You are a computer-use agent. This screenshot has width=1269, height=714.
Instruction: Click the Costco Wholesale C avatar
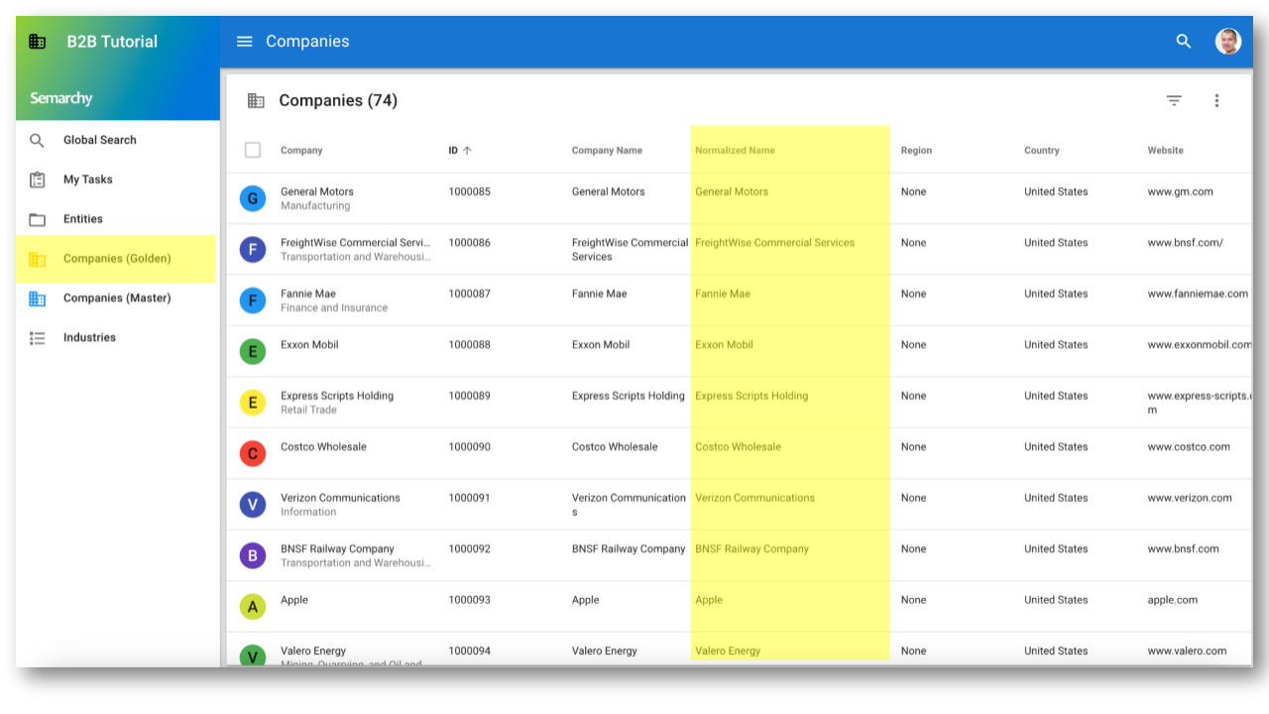(253, 453)
